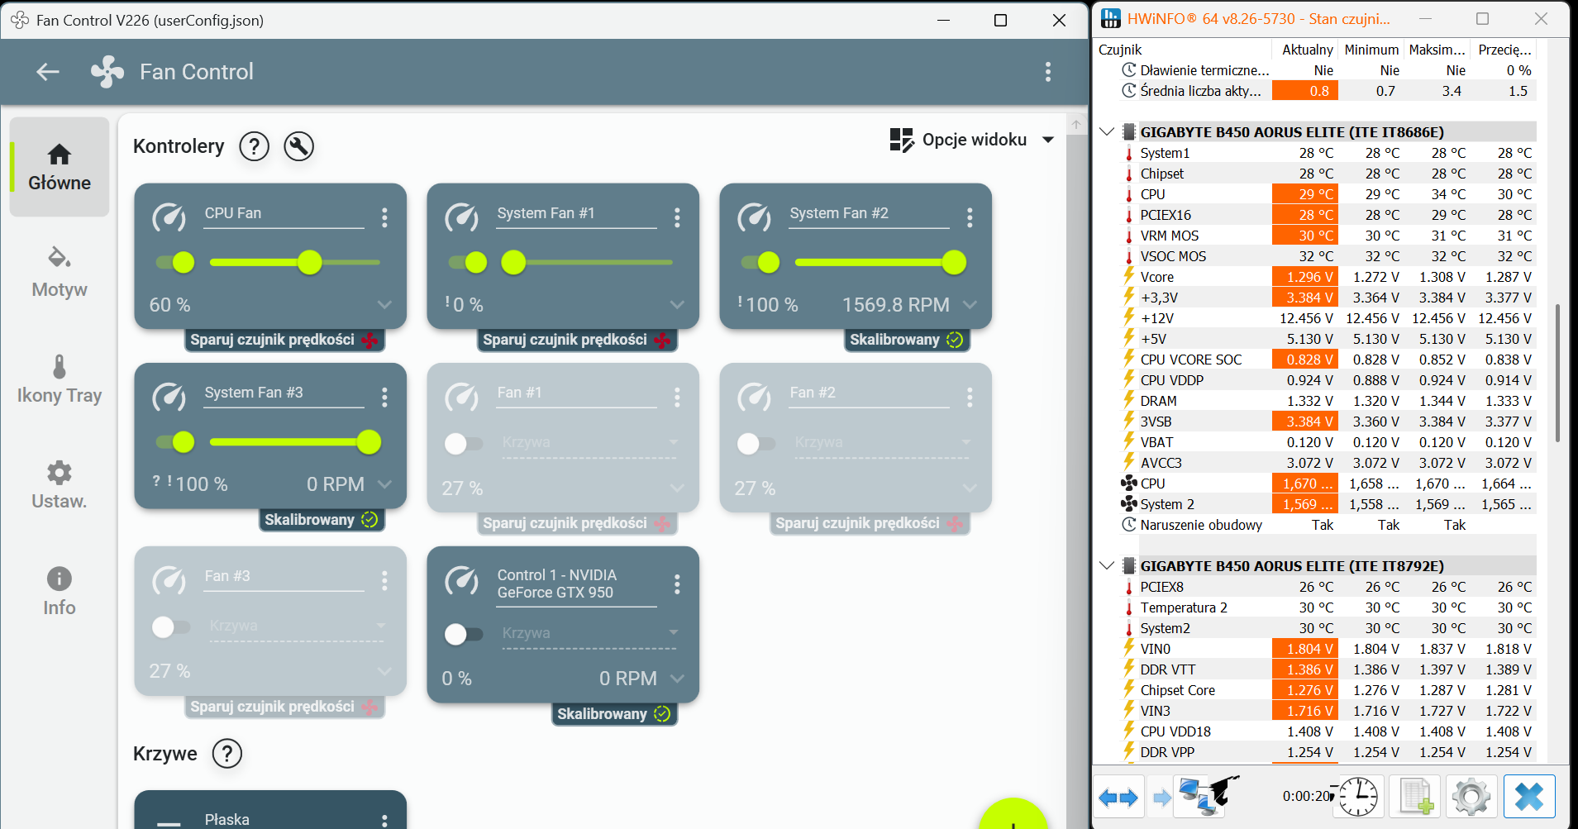Collapse the GIGABYTE ITE IT8686E sensor group
Screen dimensions: 1578x829
(x=1107, y=132)
